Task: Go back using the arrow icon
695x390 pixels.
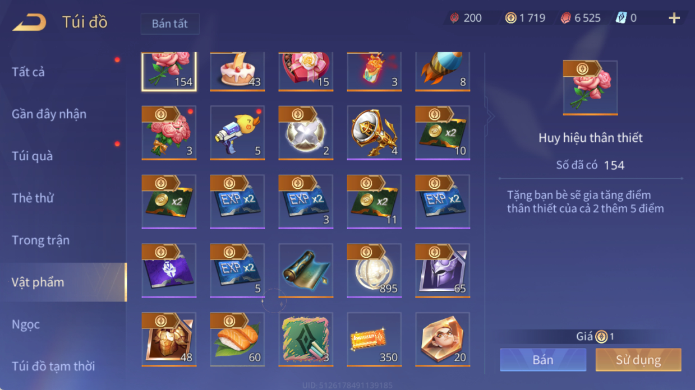Action: click(29, 22)
